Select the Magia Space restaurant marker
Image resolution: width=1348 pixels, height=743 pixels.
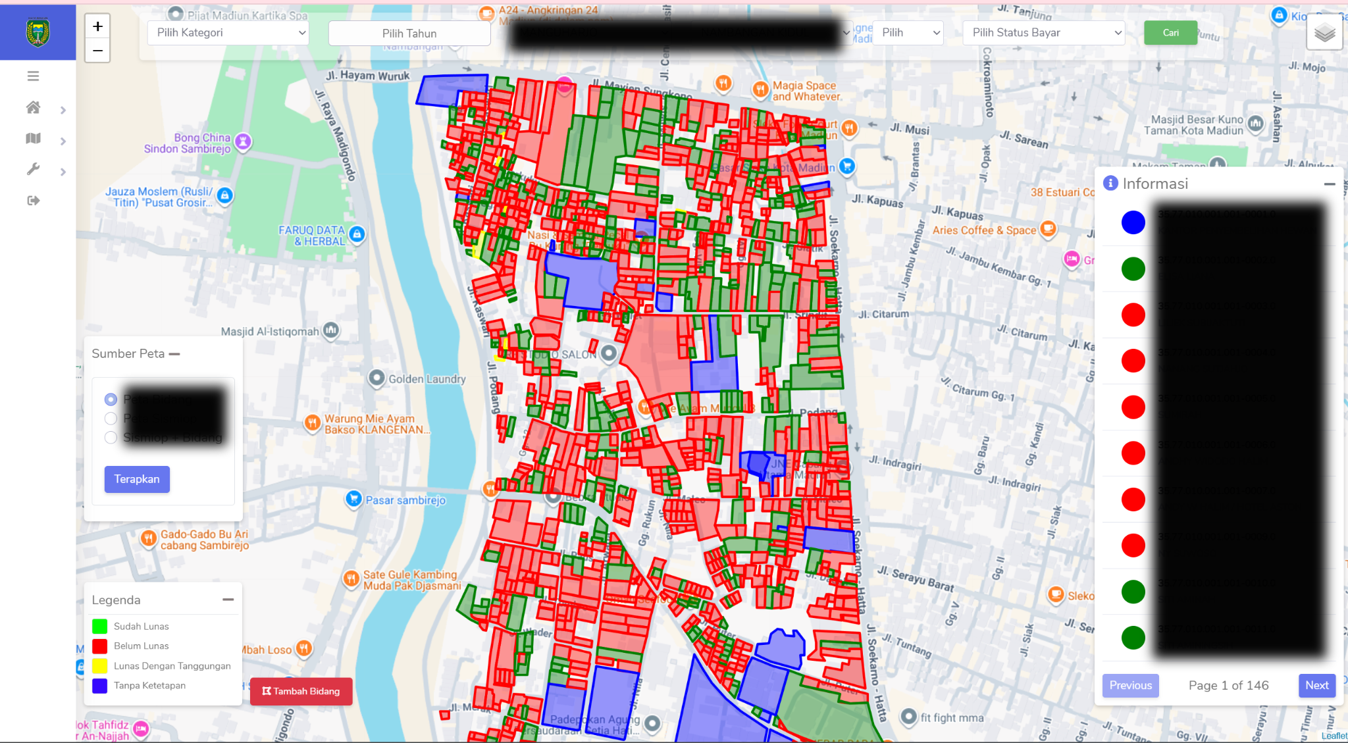pos(761,89)
